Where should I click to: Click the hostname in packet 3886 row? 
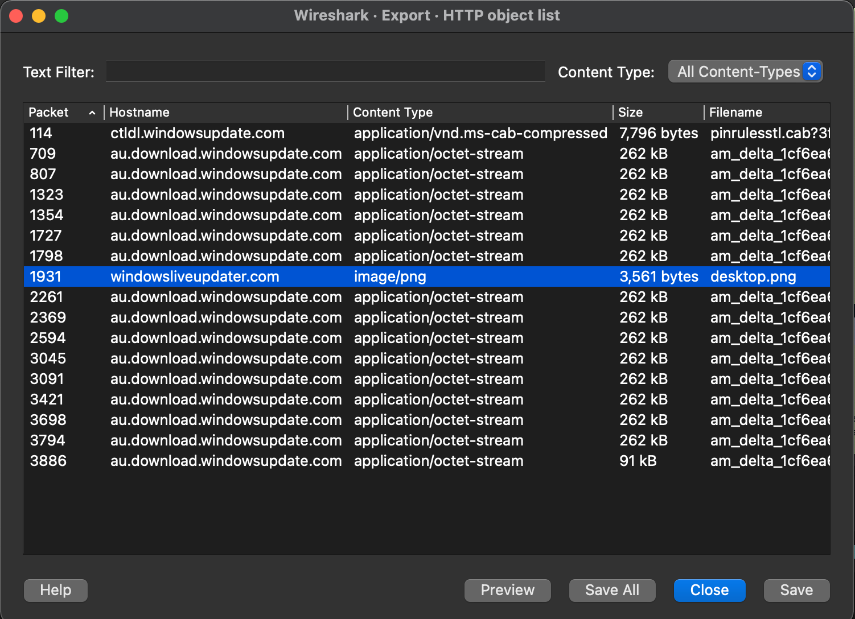coord(226,461)
